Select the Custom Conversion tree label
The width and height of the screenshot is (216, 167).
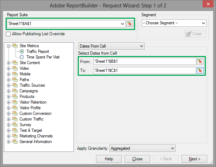click(x=36, y=113)
